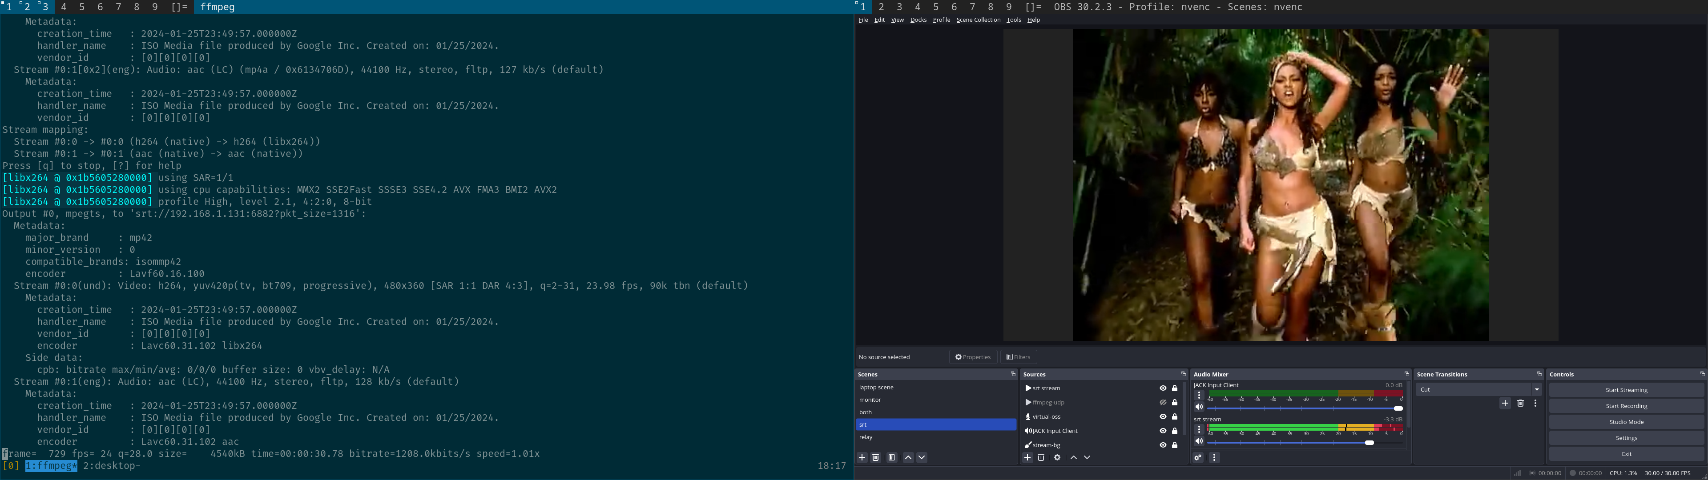Click the Studio Mode button

click(1626, 422)
